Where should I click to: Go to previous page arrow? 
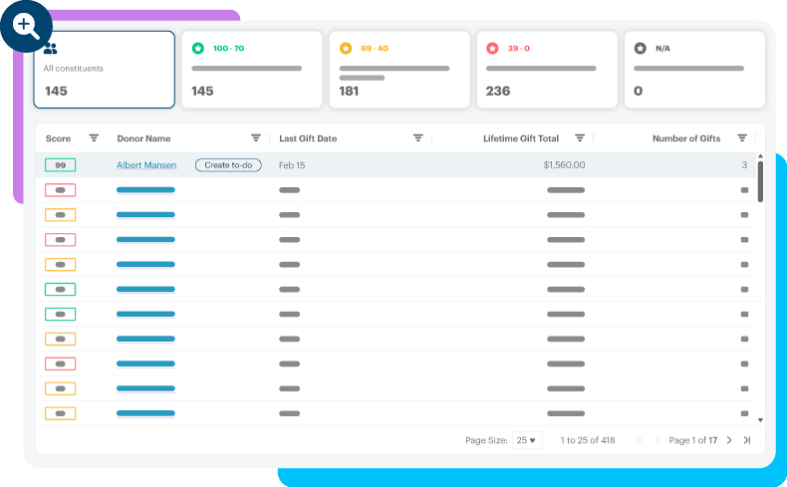[x=657, y=440]
